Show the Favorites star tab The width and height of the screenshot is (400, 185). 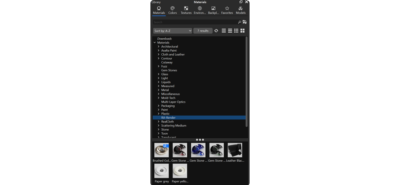click(227, 10)
